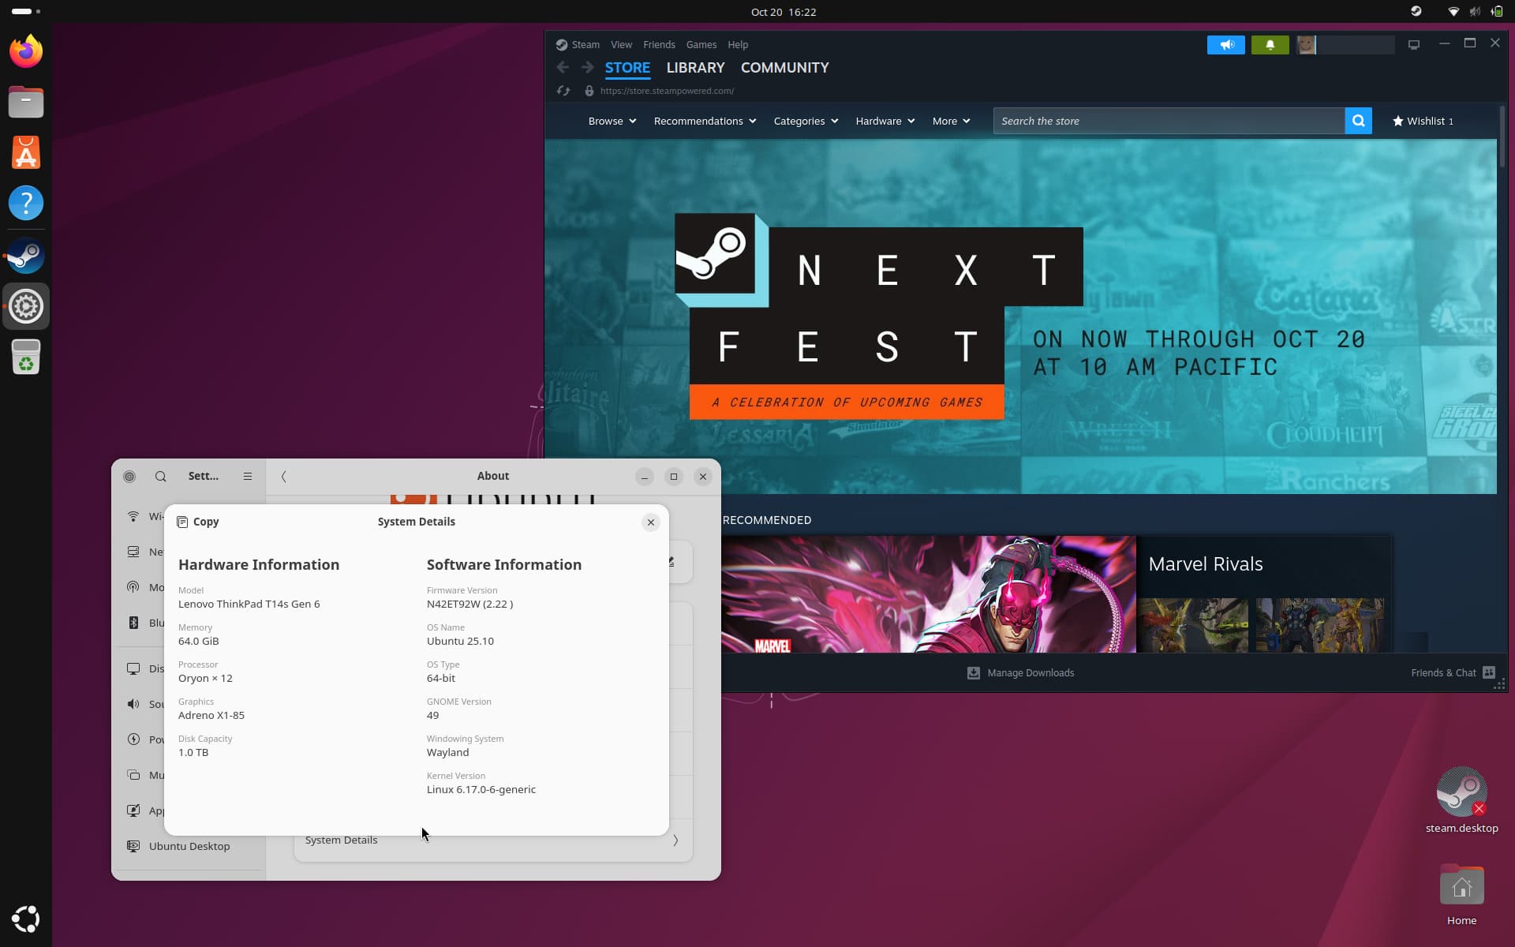The height and width of the screenshot is (947, 1515).
Task: Open the Categories dropdown
Action: pyautogui.click(x=804, y=121)
